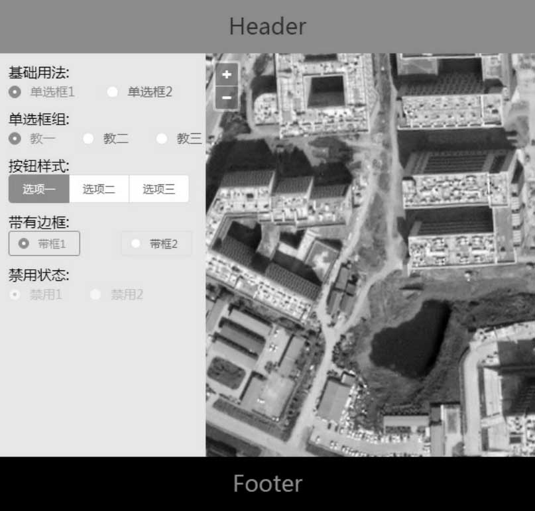Click the Footer bar text
The width and height of the screenshot is (535, 511).
(267, 484)
